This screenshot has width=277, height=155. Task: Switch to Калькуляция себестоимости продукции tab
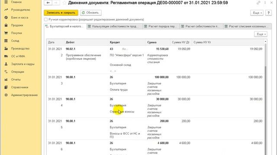(x=115, y=26)
